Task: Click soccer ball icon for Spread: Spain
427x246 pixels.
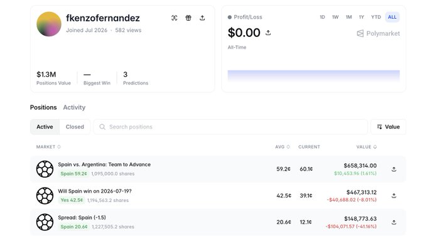Action: [45, 222]
